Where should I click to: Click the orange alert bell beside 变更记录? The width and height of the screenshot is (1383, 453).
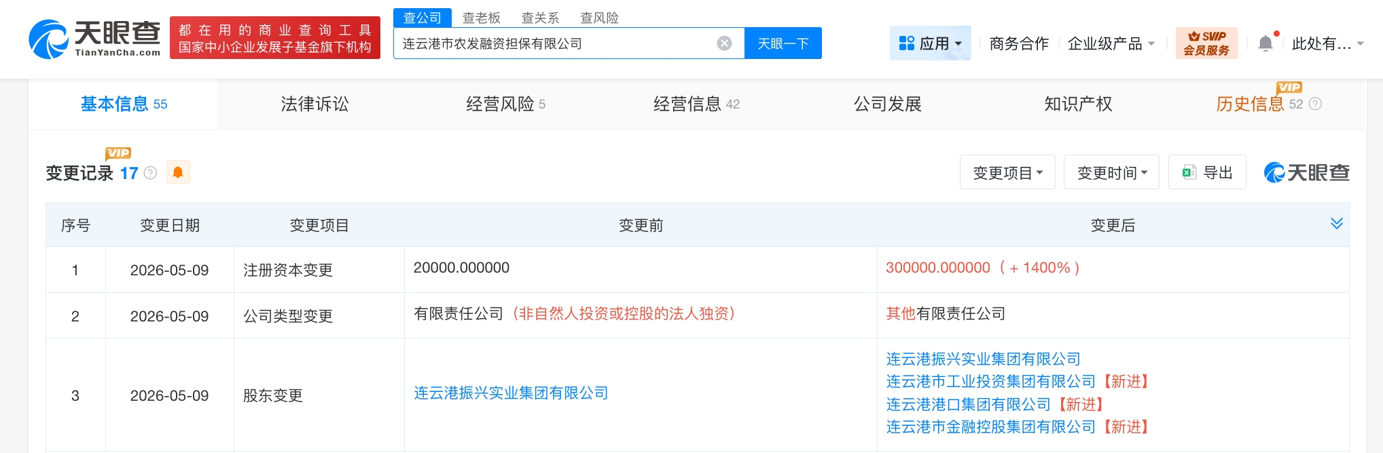coord(178,172)
